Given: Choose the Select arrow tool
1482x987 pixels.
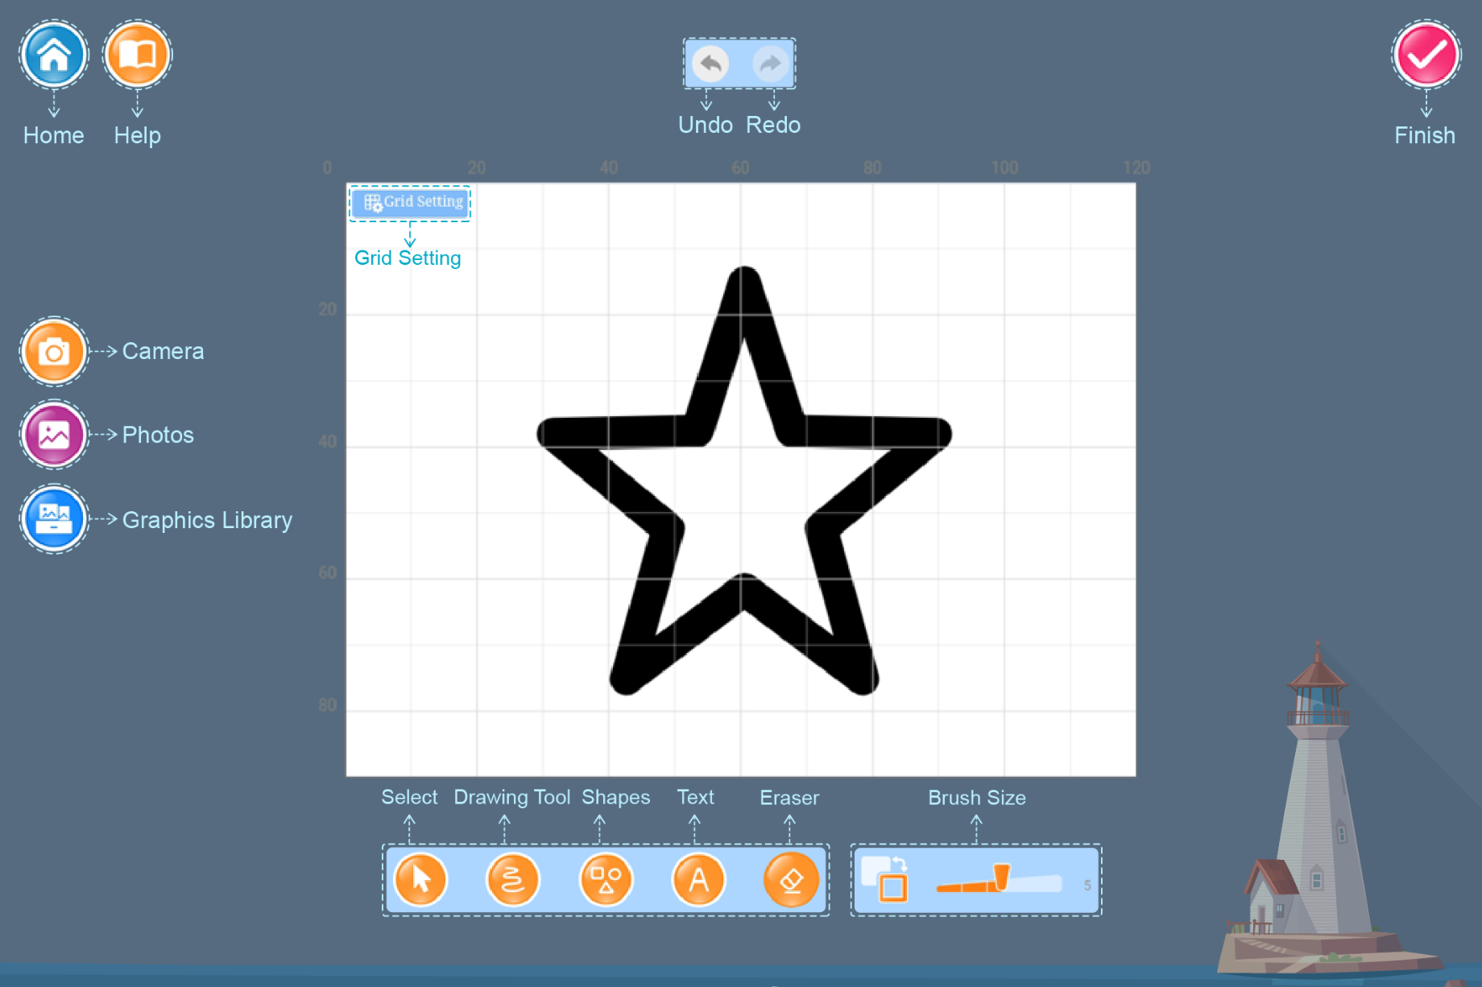Looking at the screenshot, I should click(x=420, y=879).
